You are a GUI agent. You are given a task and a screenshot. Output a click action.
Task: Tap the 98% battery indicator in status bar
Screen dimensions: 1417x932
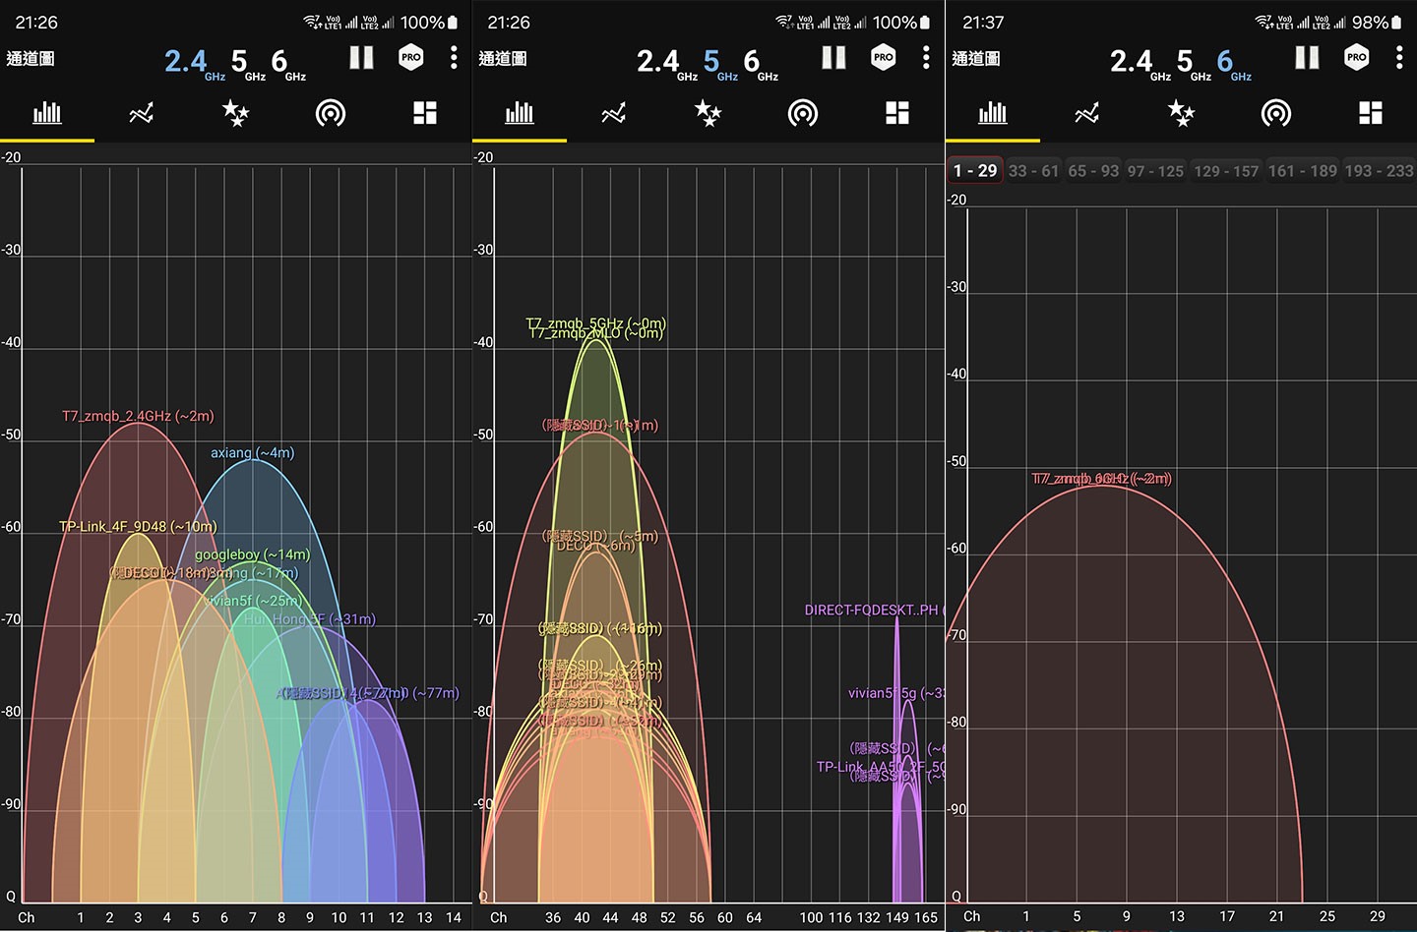1377,22
